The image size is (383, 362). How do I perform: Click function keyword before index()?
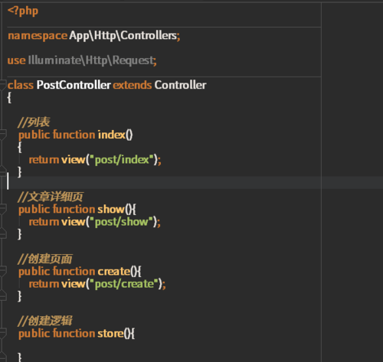74,135
